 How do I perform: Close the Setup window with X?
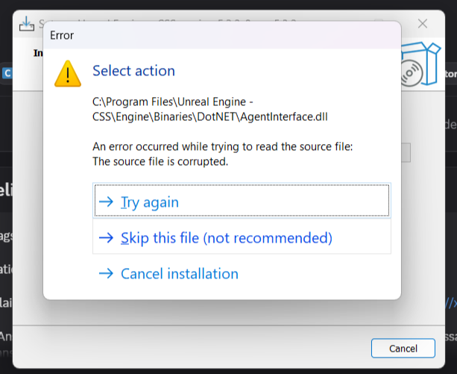point(423,23)
